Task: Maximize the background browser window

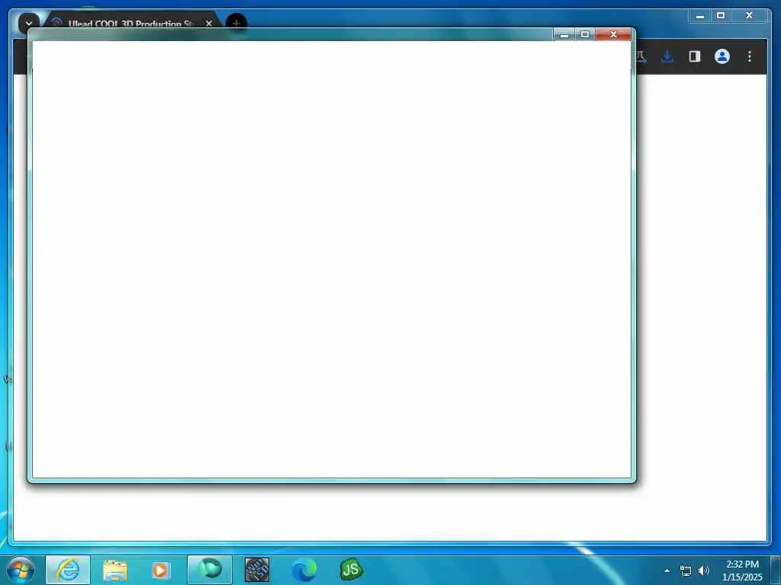Action: pyautogui.click(x=721, y=16)
